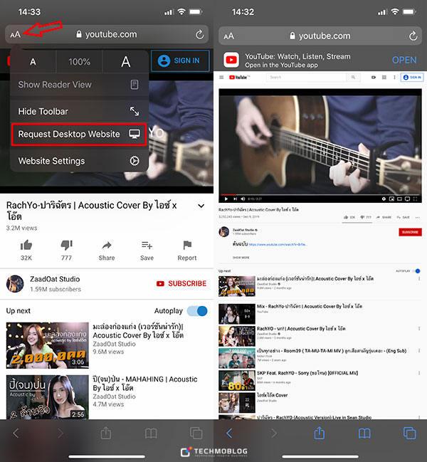Tap the thumbs down Dislike icon

[66, 245]
